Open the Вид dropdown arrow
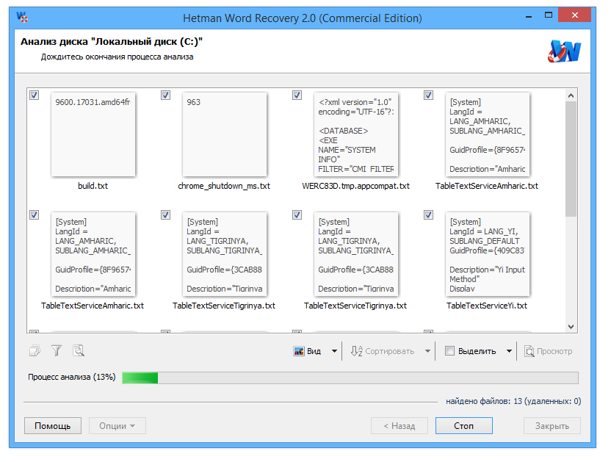The height and width of the screenshot is (462, 611). pyautogui.click(x=334, y=351)
